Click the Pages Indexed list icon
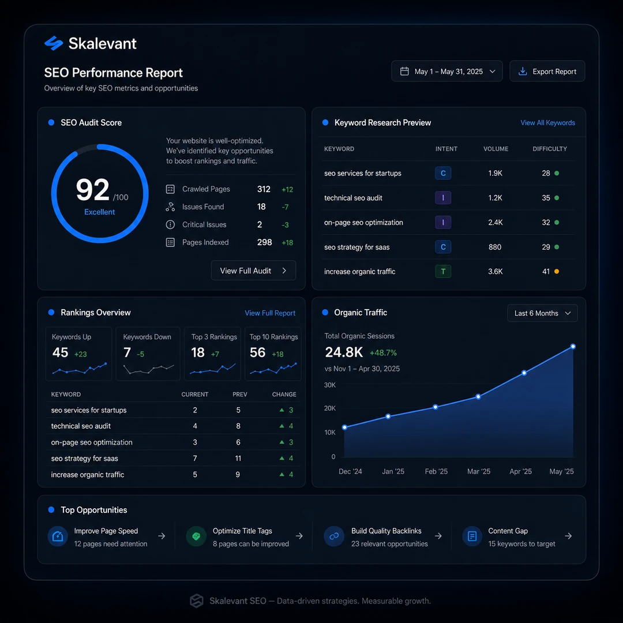The height and width of the screenshot is (623, 623). [x=170, y=242]
